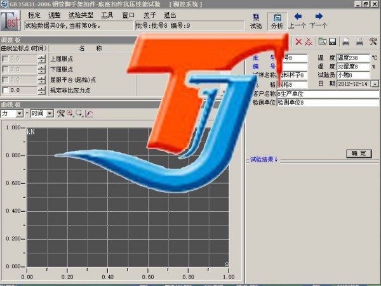Click the triple red X delete-all icon
Screen dimensions: 381x286
pos(309,42)
